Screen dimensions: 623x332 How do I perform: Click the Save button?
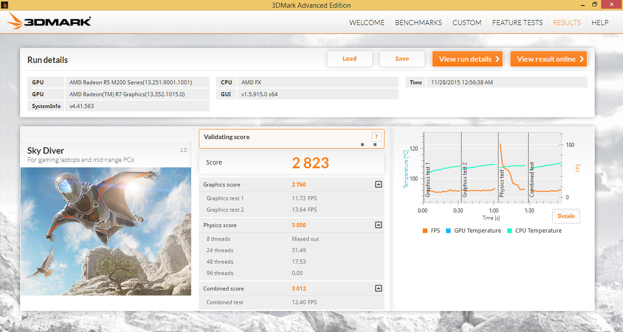click(402, 58)
